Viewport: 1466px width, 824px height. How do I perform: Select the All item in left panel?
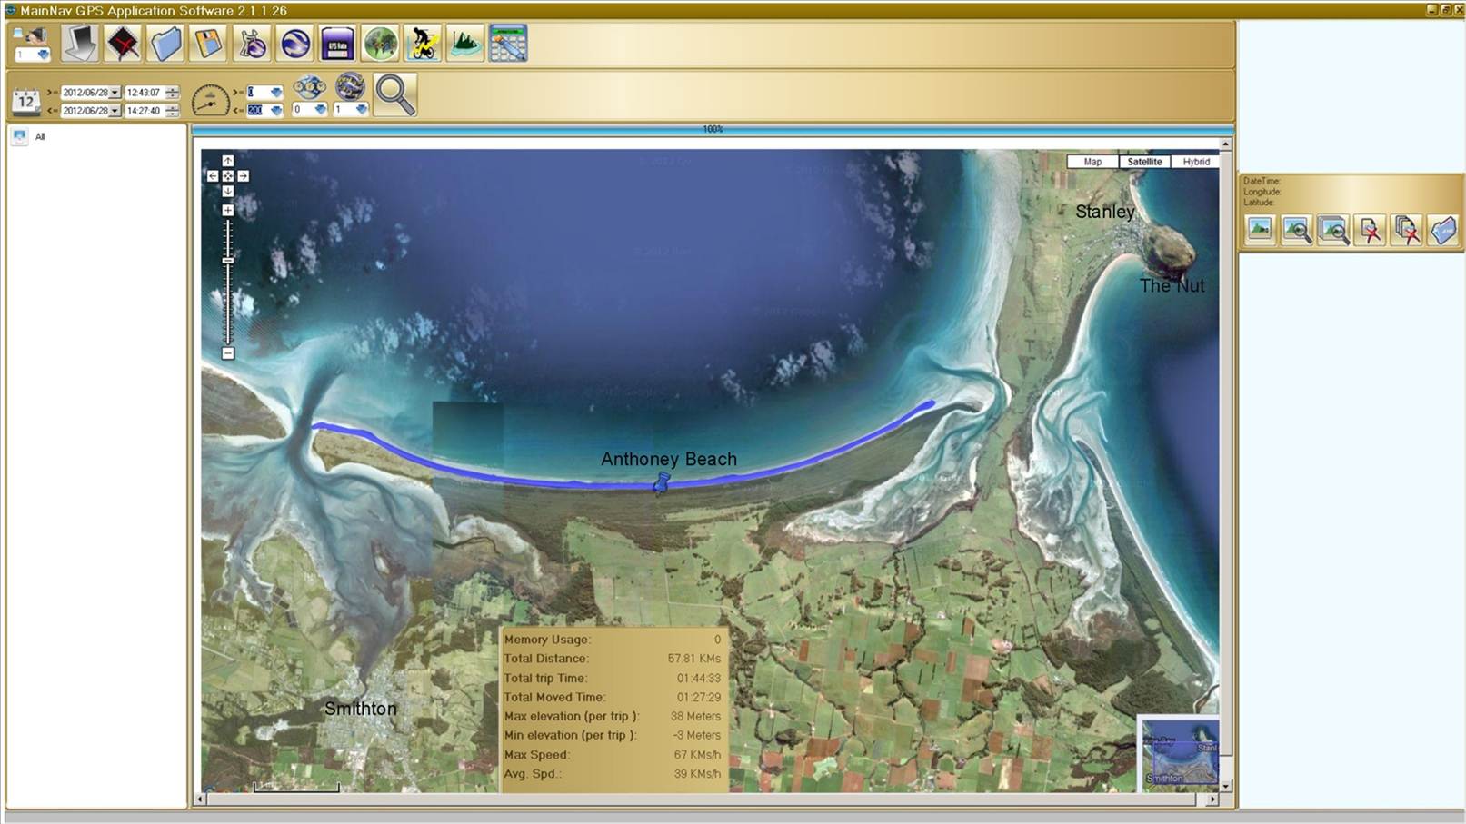click(39, 136)
